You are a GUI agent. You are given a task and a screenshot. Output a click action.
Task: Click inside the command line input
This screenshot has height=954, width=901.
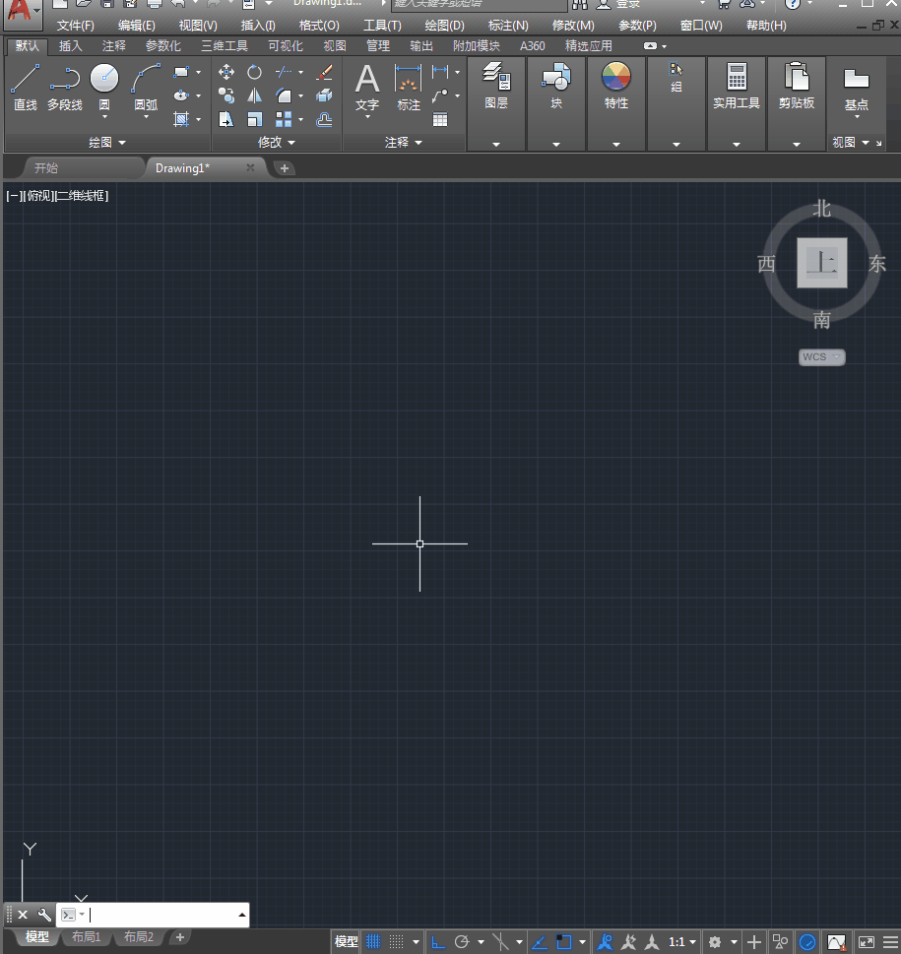(x=161, y=915)
